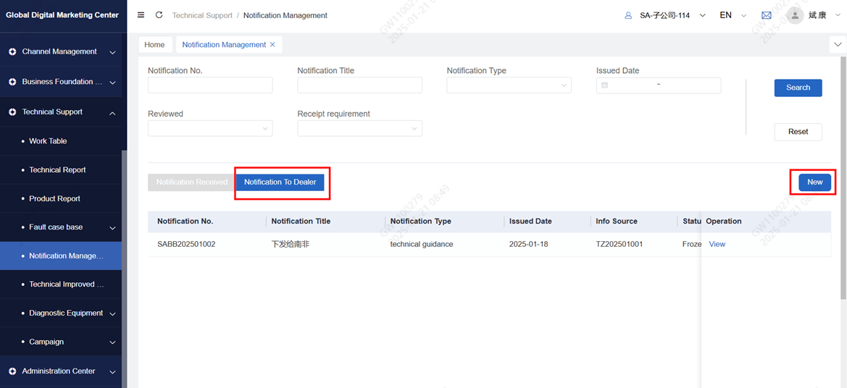Open the Receipt requirement dropdown
This screenshot has height=388, width=847.
359,129
